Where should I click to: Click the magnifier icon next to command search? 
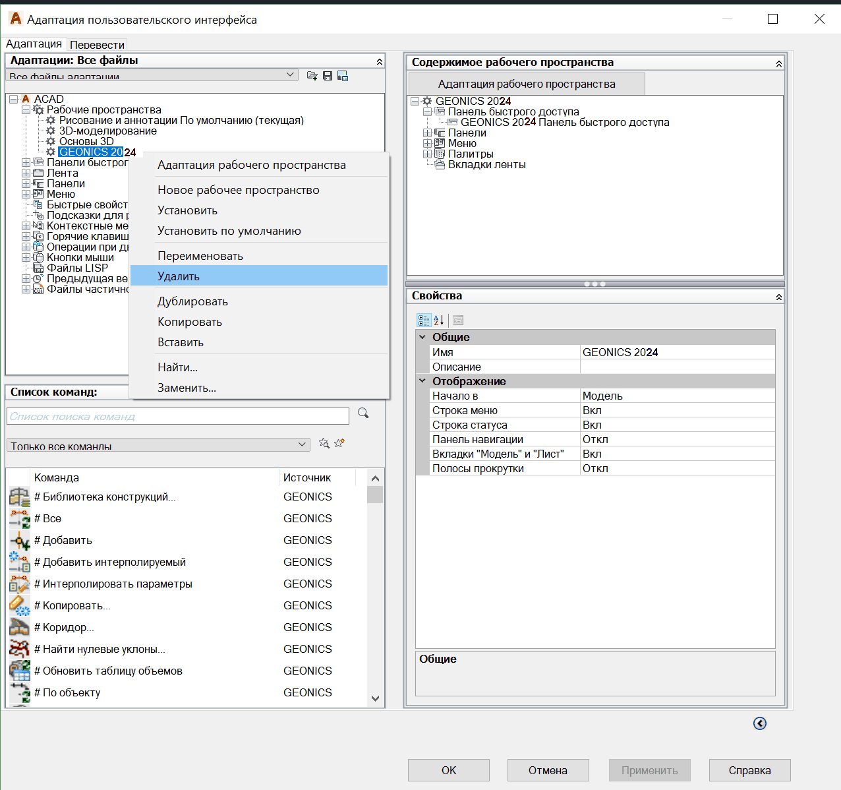tap(363, 413)
